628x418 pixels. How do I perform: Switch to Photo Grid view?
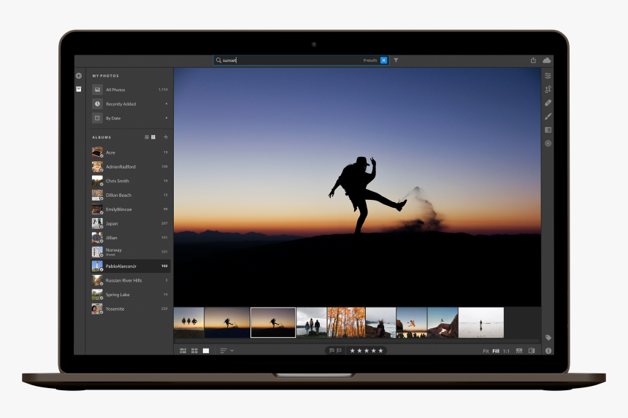[x=183, y=351]
